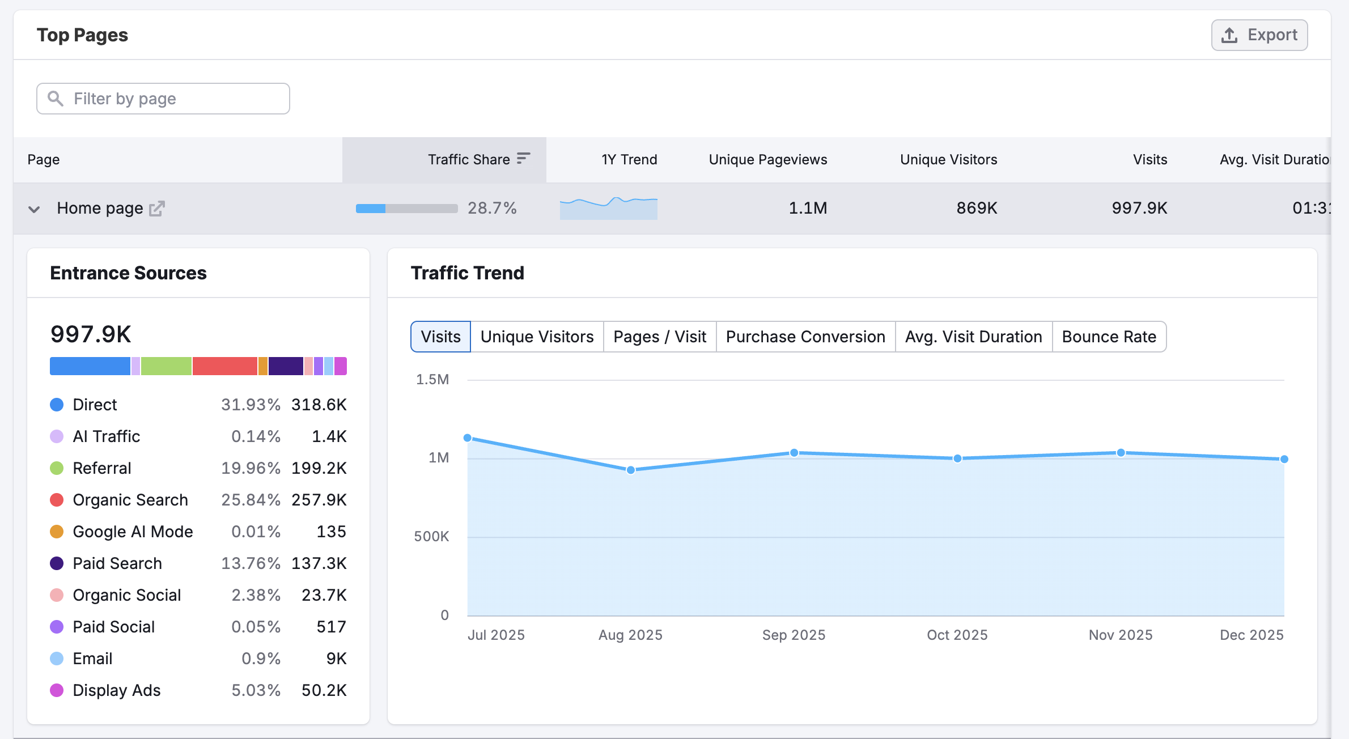Click the Export upload icon
The image size is (1349, 739).
pyautogui.click(x=1228, y=35)
